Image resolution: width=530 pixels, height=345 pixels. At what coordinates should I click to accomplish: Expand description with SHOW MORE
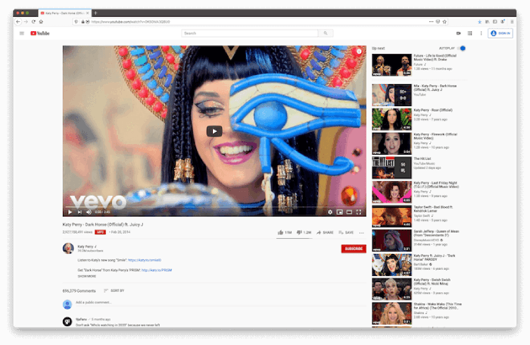(x=87, y=276)
